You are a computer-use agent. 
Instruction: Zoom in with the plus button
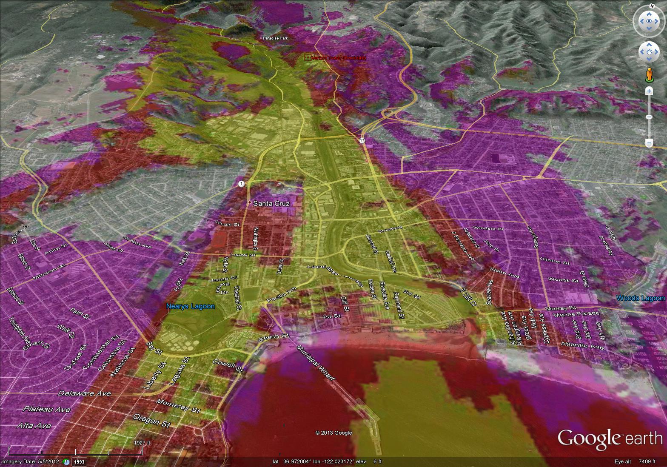pos(649,91)
